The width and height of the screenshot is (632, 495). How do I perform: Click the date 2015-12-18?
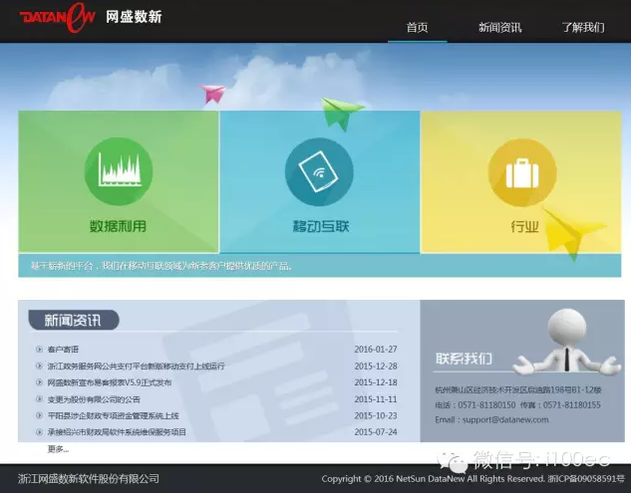(376, 382)
